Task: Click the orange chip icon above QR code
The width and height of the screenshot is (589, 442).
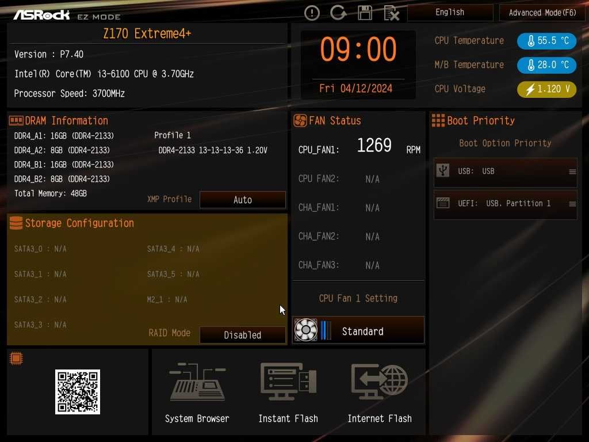Action: (x=16, y=359)
